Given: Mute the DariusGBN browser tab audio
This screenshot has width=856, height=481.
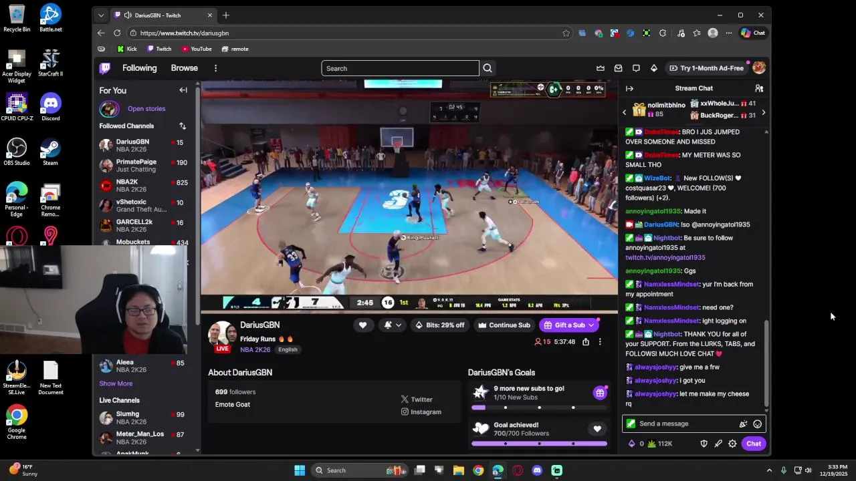Looking at the screenshot, I should click(x=128, y=15).
